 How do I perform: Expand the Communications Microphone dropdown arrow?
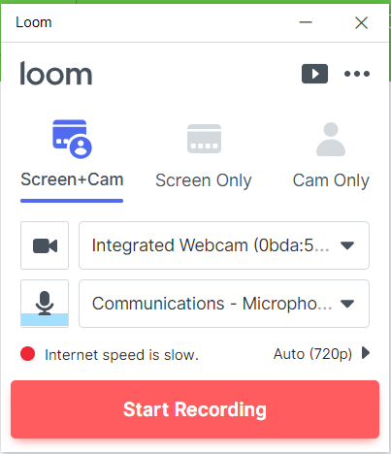click(x=347, y=304)
